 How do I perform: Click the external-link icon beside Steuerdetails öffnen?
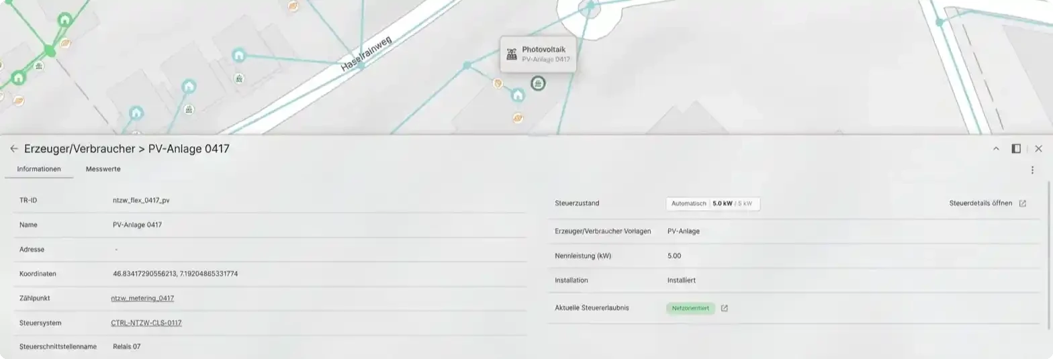point(1023,203)
